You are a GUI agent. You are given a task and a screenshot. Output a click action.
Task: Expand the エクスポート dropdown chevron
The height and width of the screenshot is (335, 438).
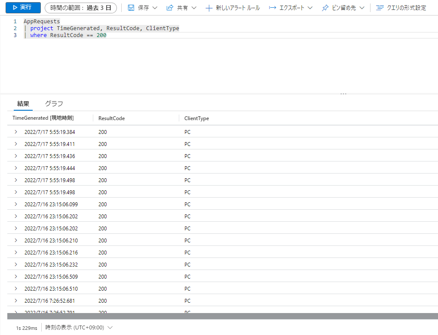pyautogui.click(x=310, y=8)
